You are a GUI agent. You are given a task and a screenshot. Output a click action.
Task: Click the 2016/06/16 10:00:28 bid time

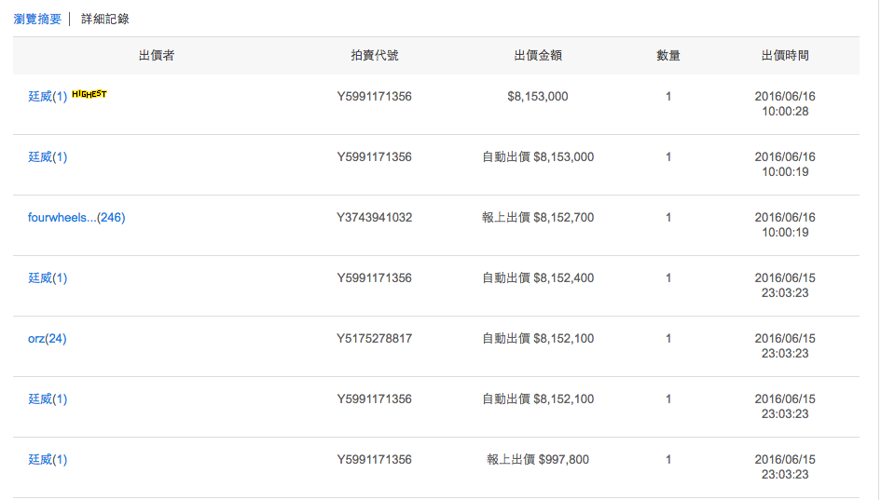(785, 103)
